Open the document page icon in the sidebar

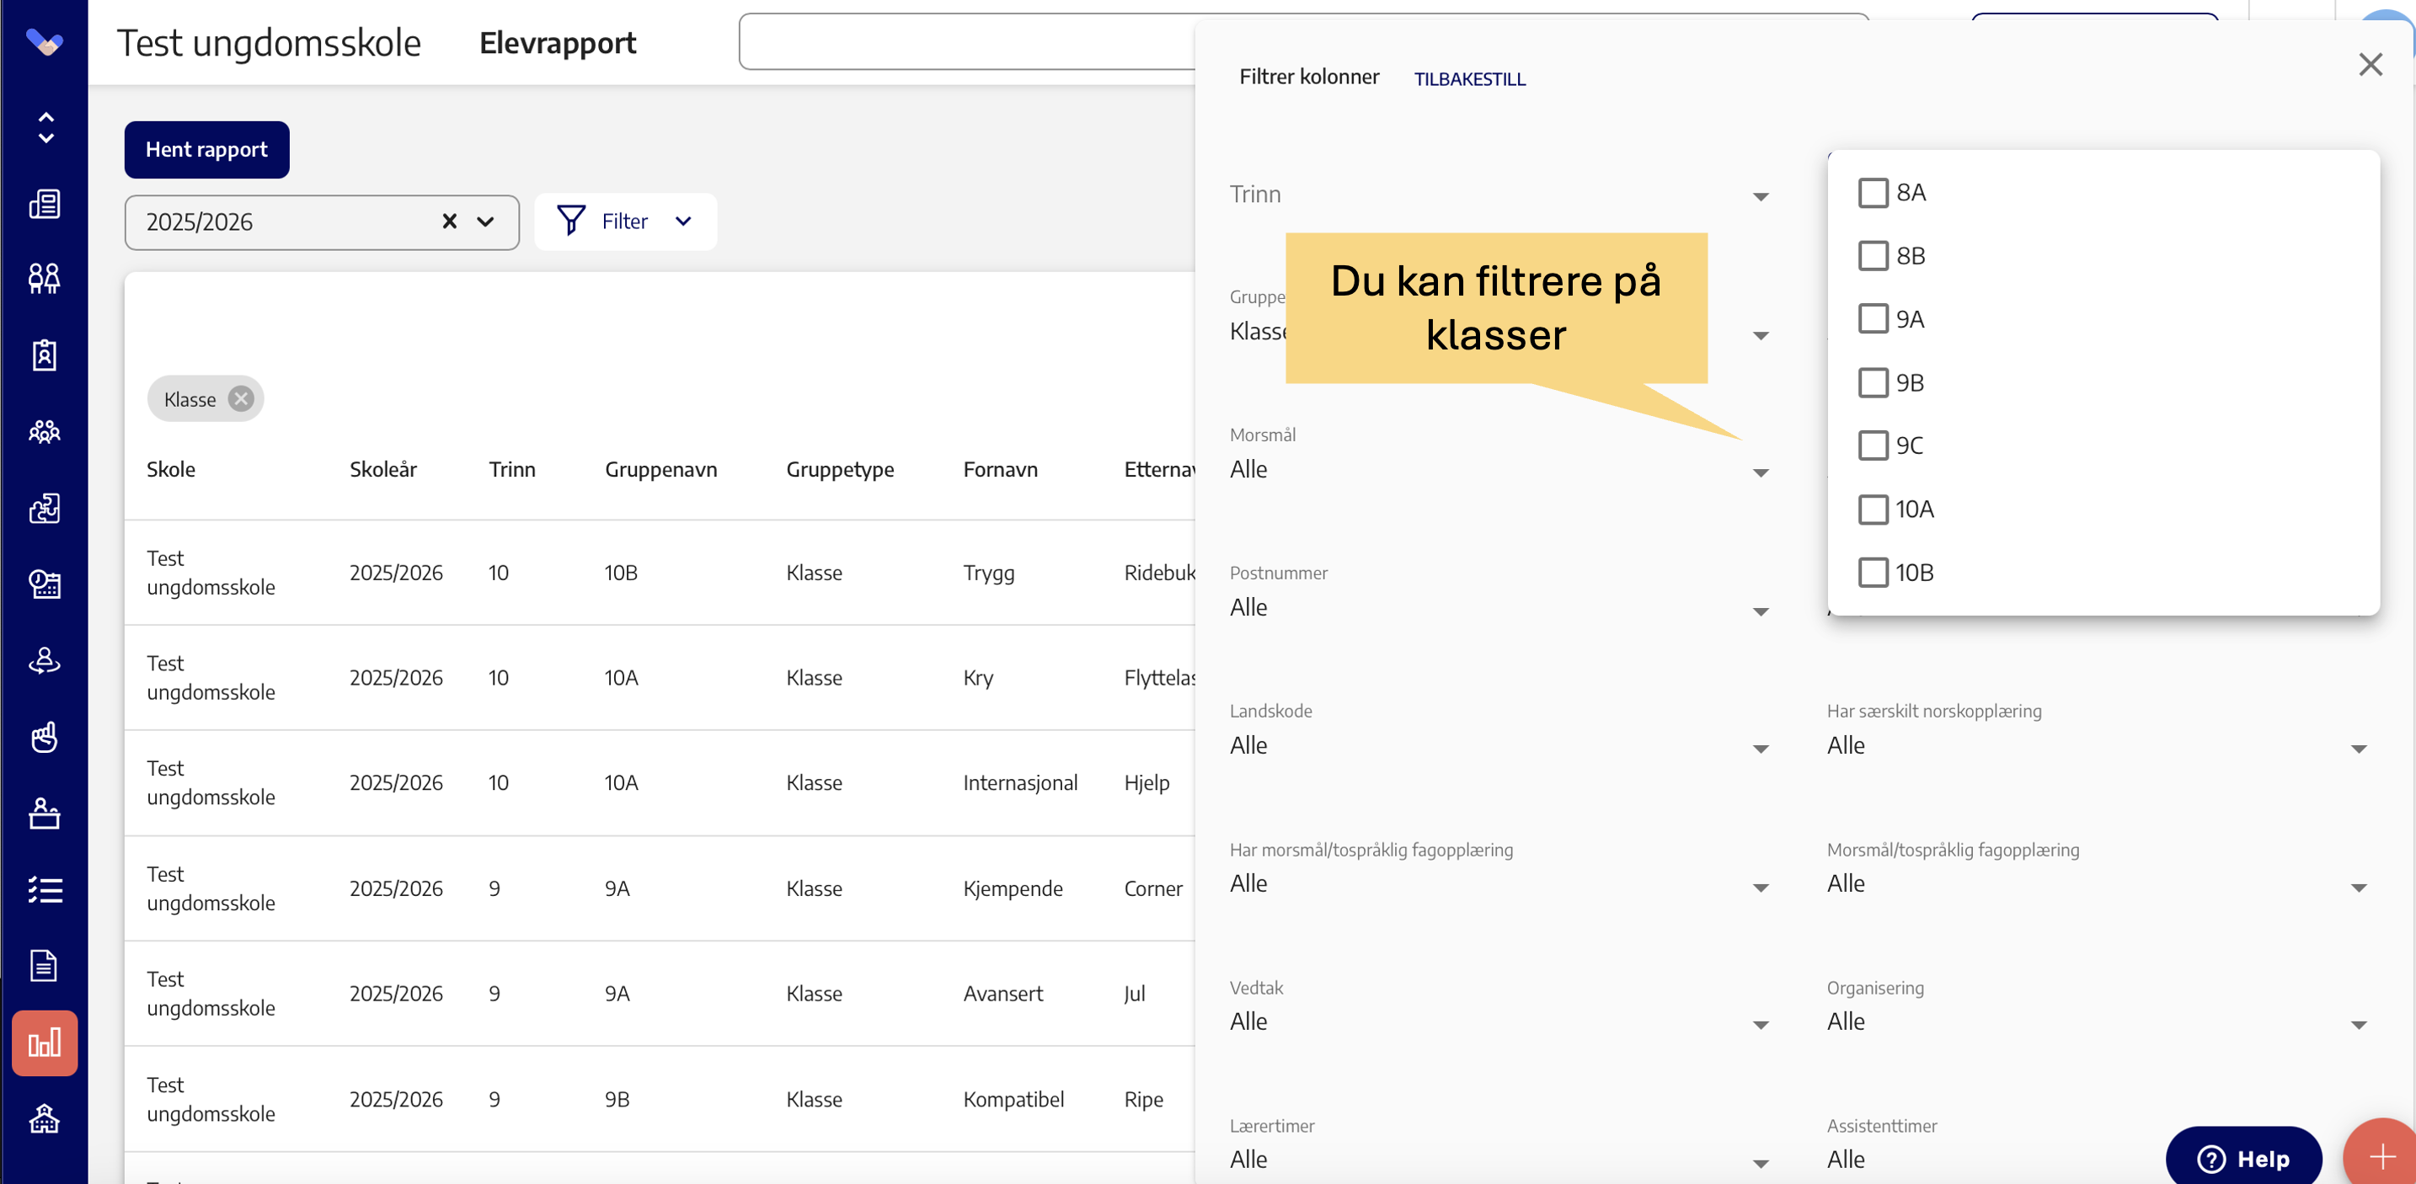pos(44,966)
